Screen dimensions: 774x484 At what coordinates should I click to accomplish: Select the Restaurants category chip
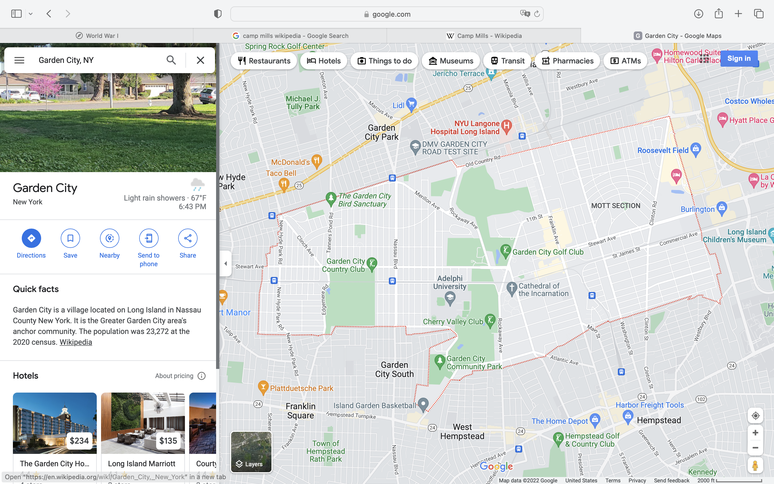click(264, 61)
